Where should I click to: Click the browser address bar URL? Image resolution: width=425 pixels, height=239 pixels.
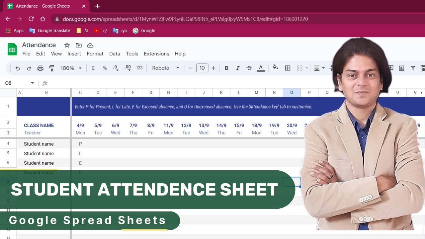[x=185, y=19]
